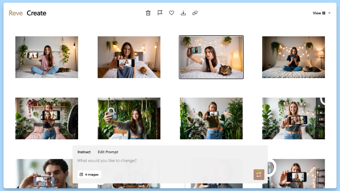Select the girl in pink shirt thumbnail
The height and width of the screenshot is (191, 340).
(x=47, y=57)
